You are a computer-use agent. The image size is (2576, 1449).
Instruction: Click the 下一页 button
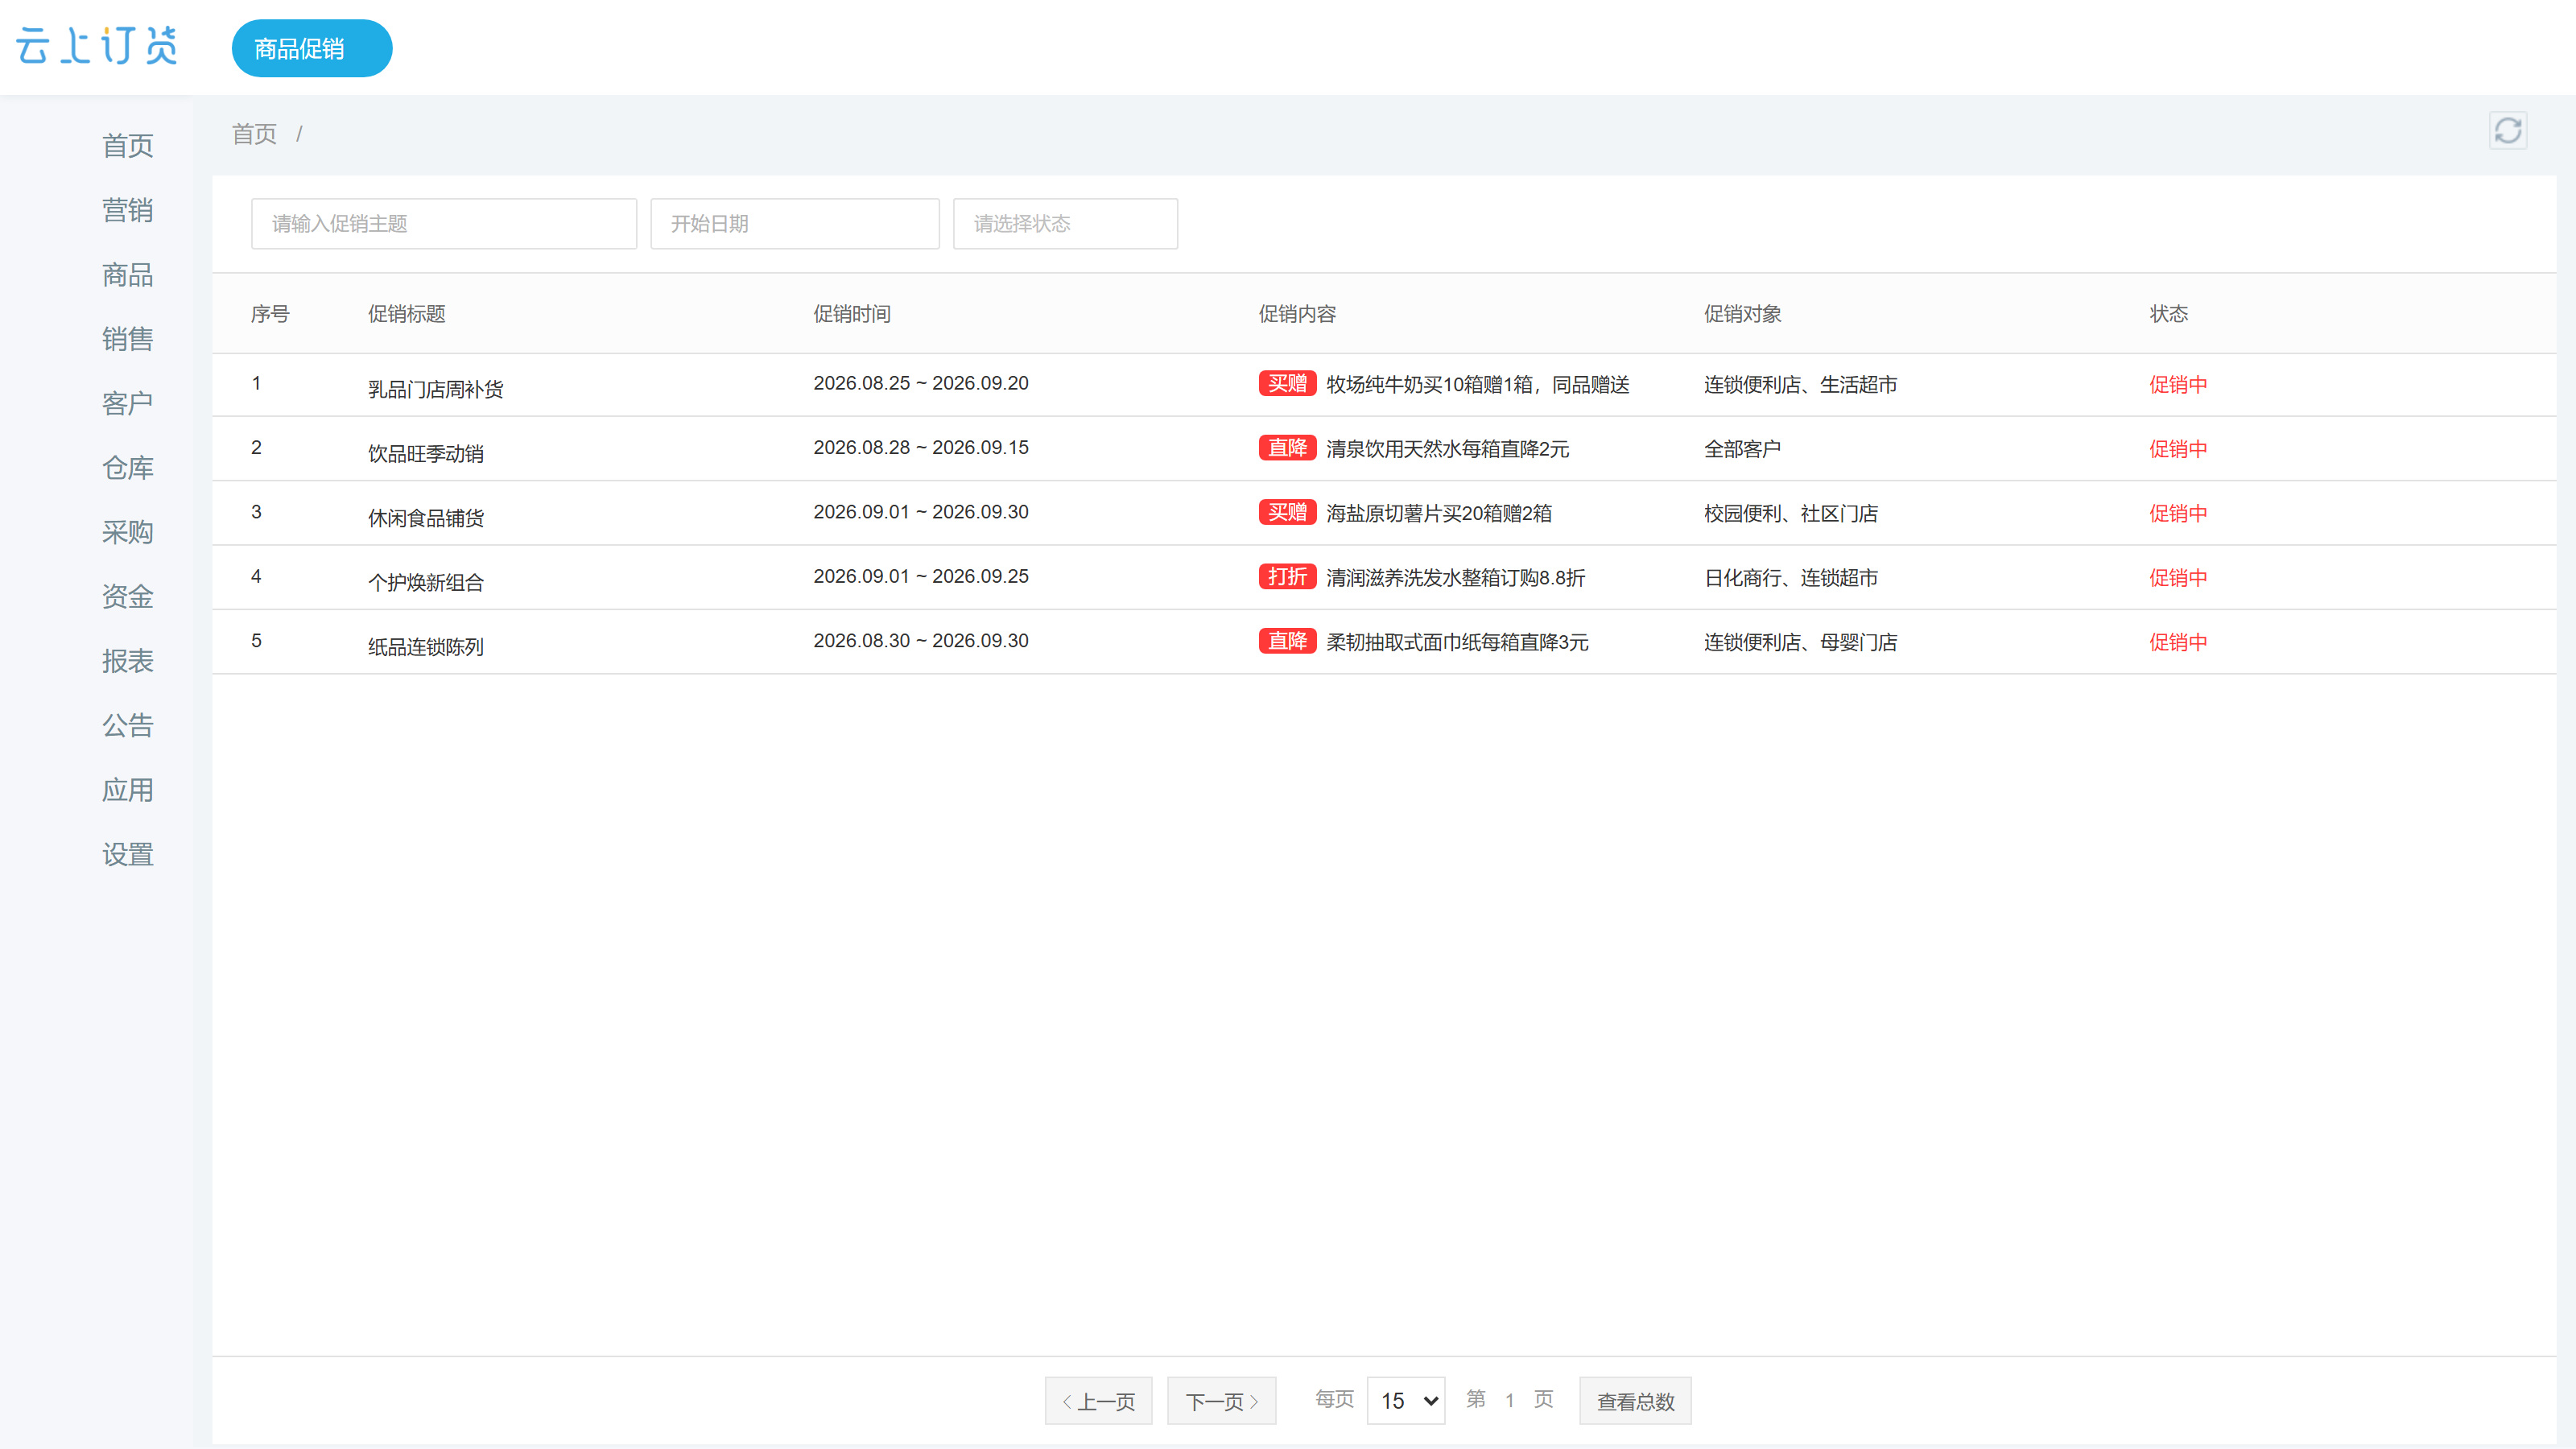point(1221,1401)
